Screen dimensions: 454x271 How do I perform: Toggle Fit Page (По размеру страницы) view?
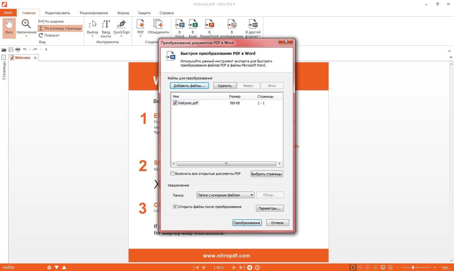tap(60, 28)
